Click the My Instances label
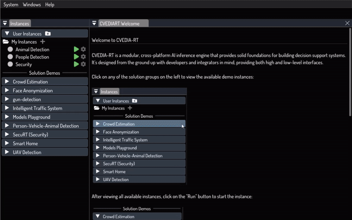352x220 pixels. pos(24,42)
